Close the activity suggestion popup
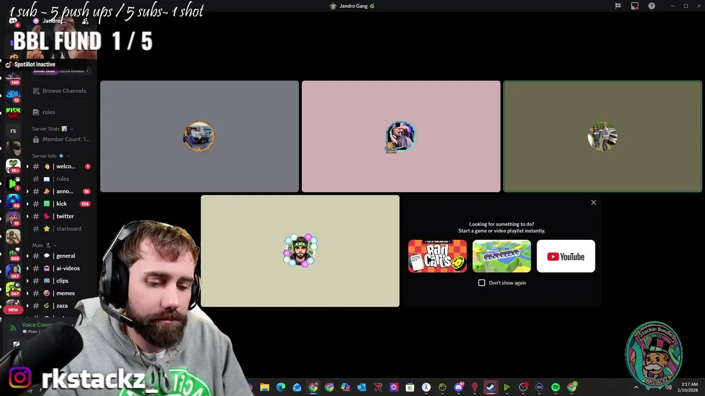This screenshot has width=705, height=396. coord(594,202)
